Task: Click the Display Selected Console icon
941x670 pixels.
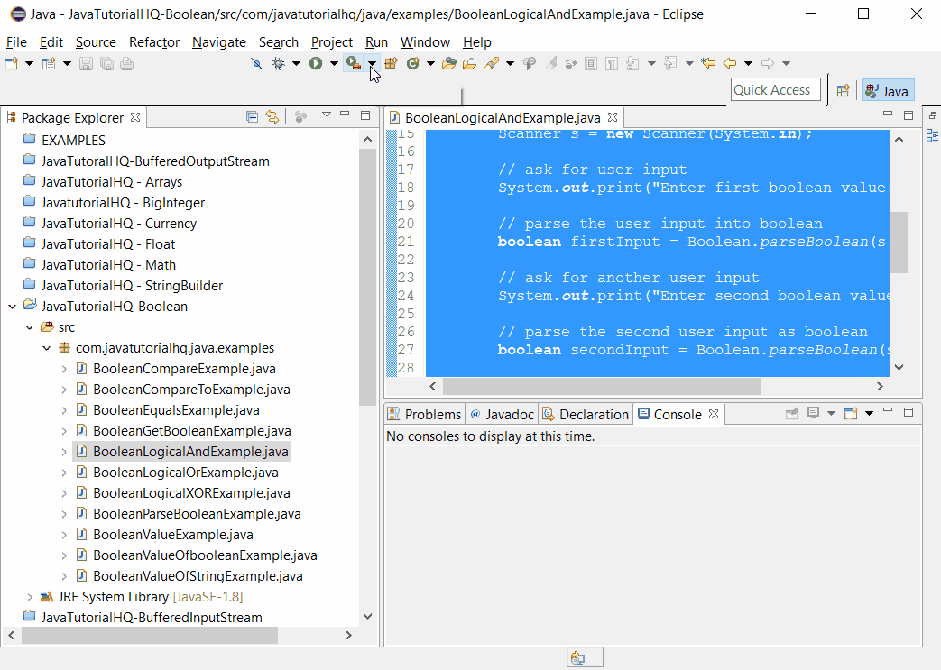Action: tap(813, 413)
